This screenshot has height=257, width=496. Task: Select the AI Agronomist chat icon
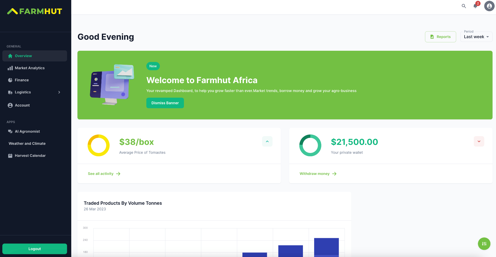(x=10, y=131)
